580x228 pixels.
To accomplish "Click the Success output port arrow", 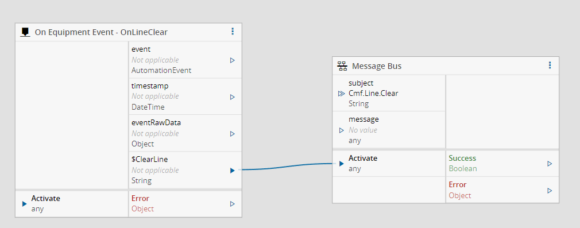I will 550,164.
